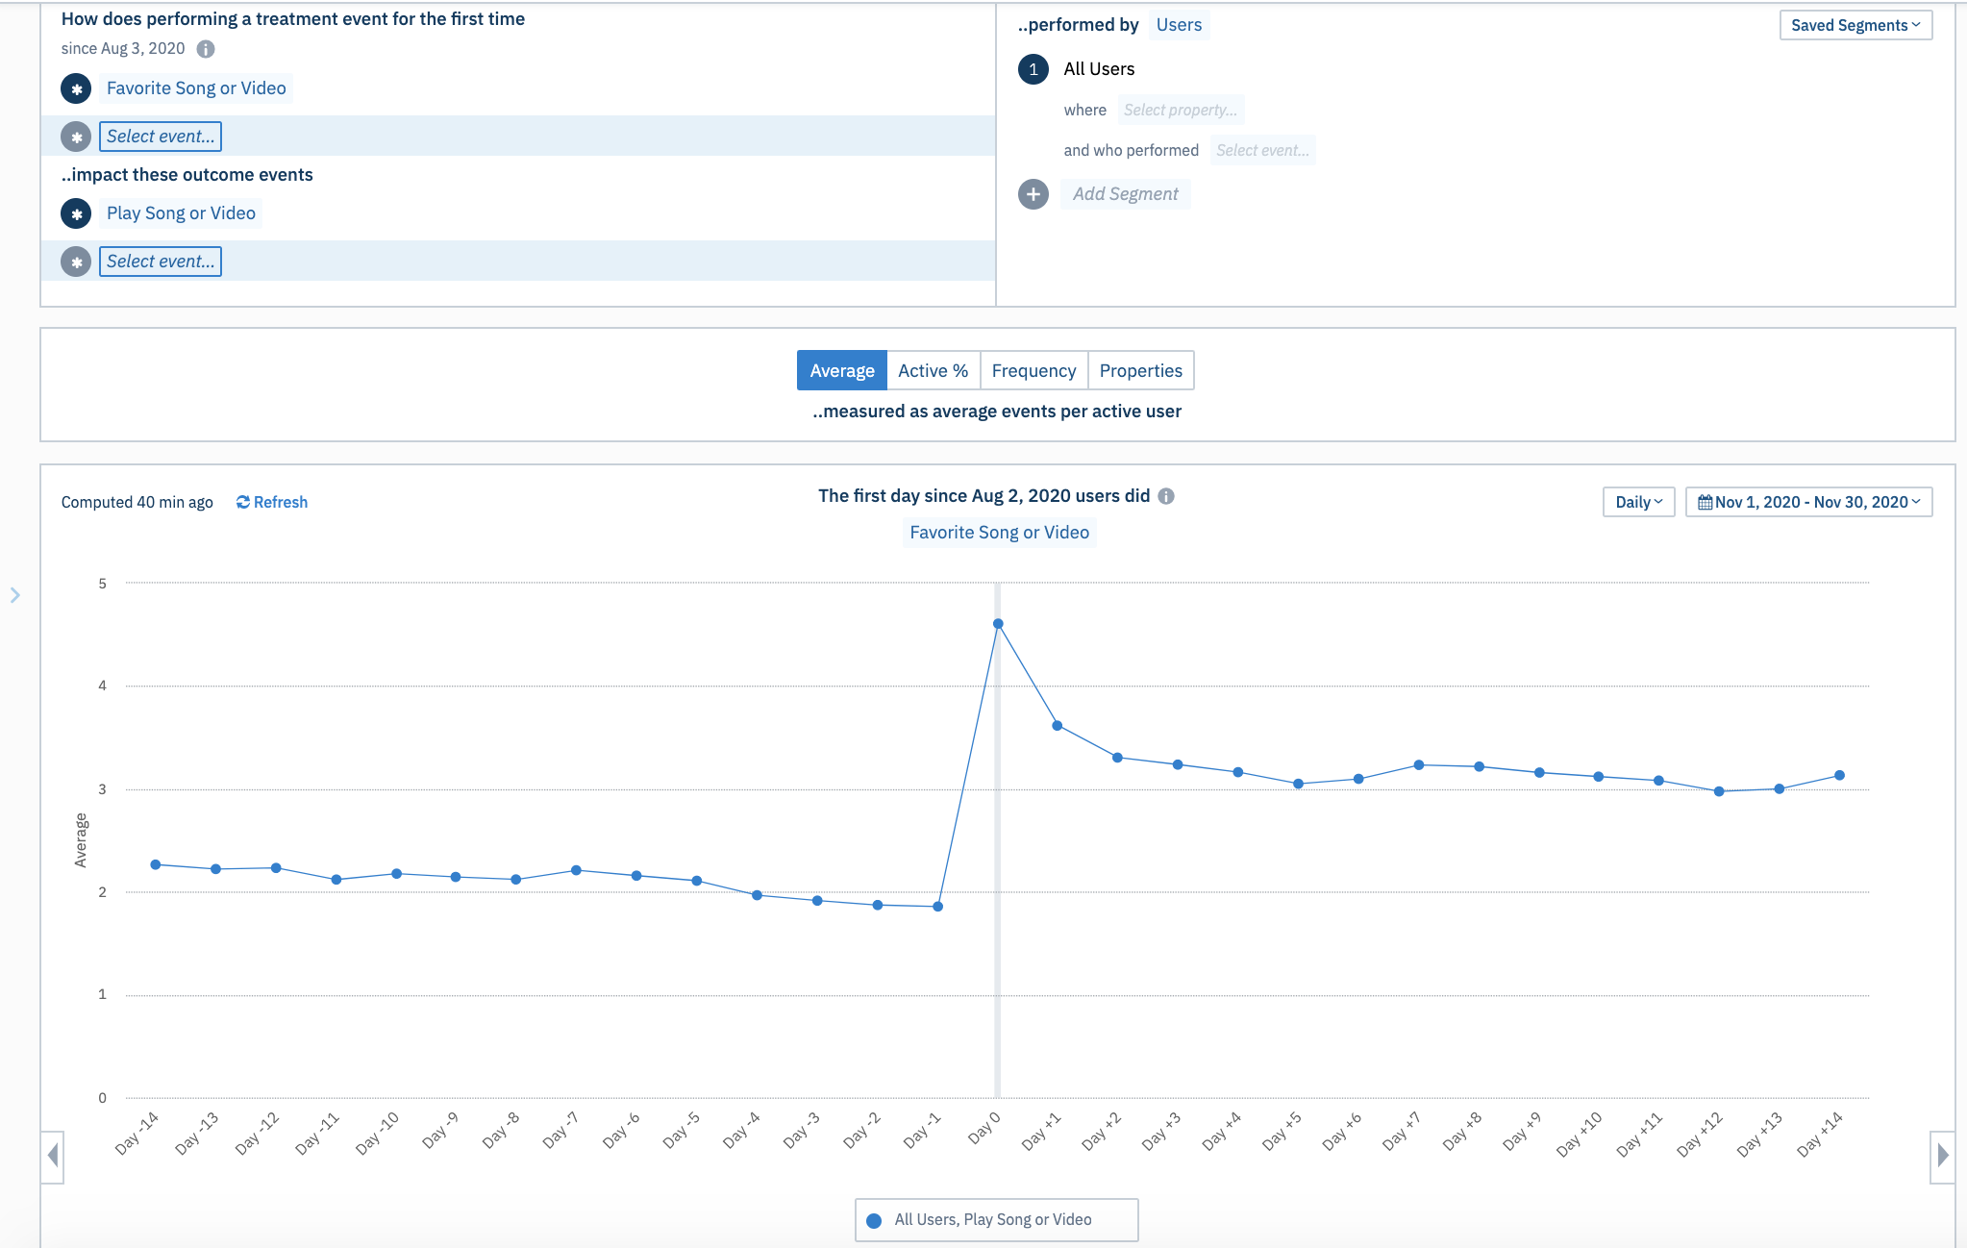Expand sidebar with left edge chevron

[15, 595]
